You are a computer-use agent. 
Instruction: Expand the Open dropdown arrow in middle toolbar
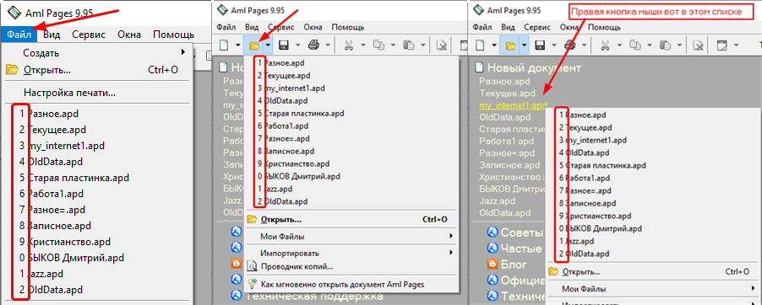pos(267,45)
